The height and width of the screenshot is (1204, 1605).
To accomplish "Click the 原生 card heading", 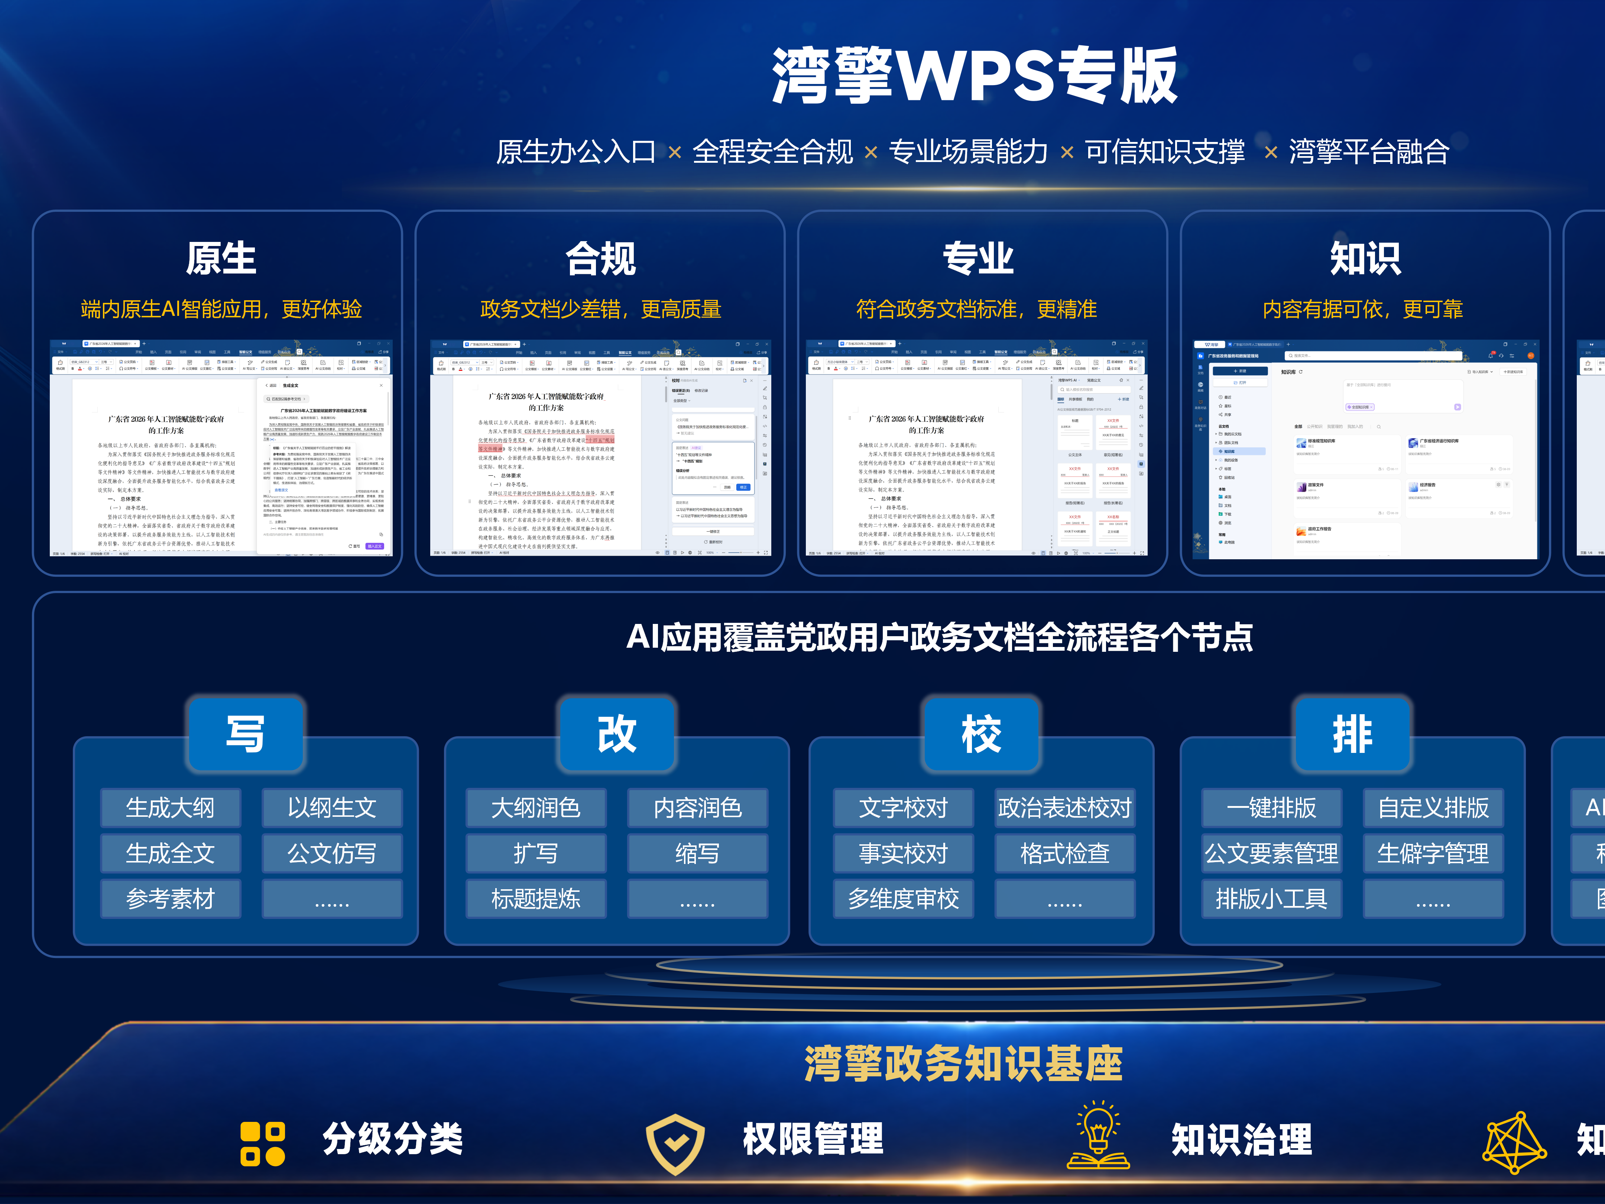I will point(221,258).
